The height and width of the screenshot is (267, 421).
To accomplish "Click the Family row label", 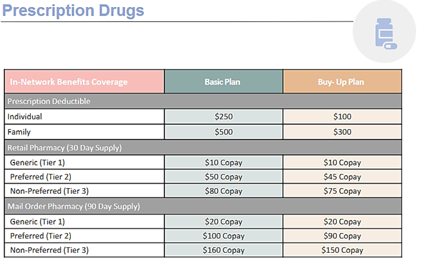I will click(x=20, y=132).
